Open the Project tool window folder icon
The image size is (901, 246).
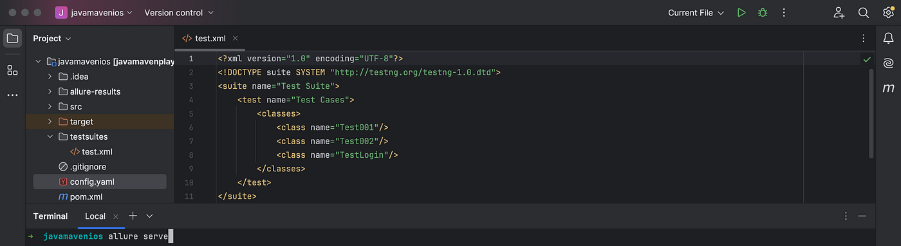[x=12, y=39]
